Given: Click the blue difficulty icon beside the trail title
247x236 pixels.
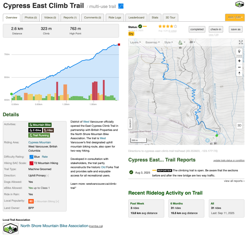Looking at the screenshot, I should click(121, 6).
